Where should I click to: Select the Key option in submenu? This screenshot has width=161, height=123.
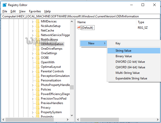point(118,43)
